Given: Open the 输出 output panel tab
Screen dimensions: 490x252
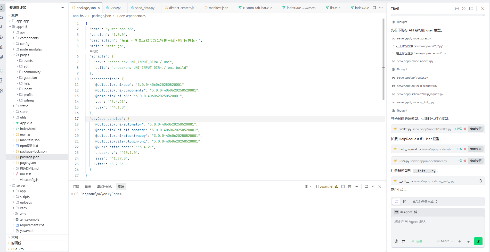Looking at the screenshot, I should (x=88, y=187).
